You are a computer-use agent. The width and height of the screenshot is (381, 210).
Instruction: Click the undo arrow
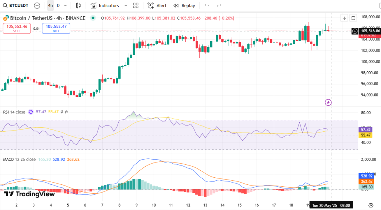(207, 6)
